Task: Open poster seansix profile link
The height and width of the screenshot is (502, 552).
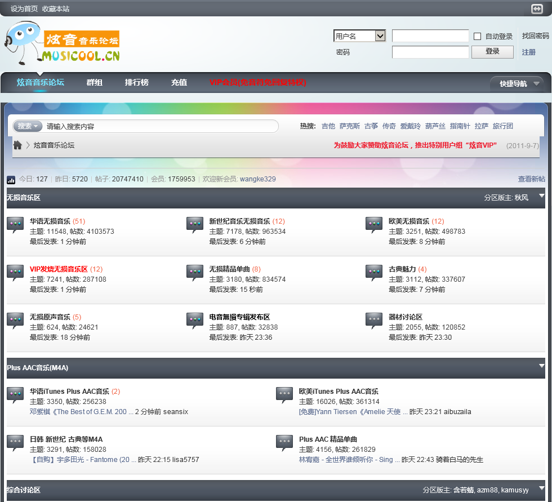Action: point(176,411)
